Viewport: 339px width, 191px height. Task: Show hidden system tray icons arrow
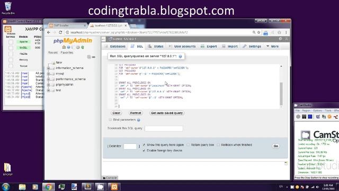[287, 187]
